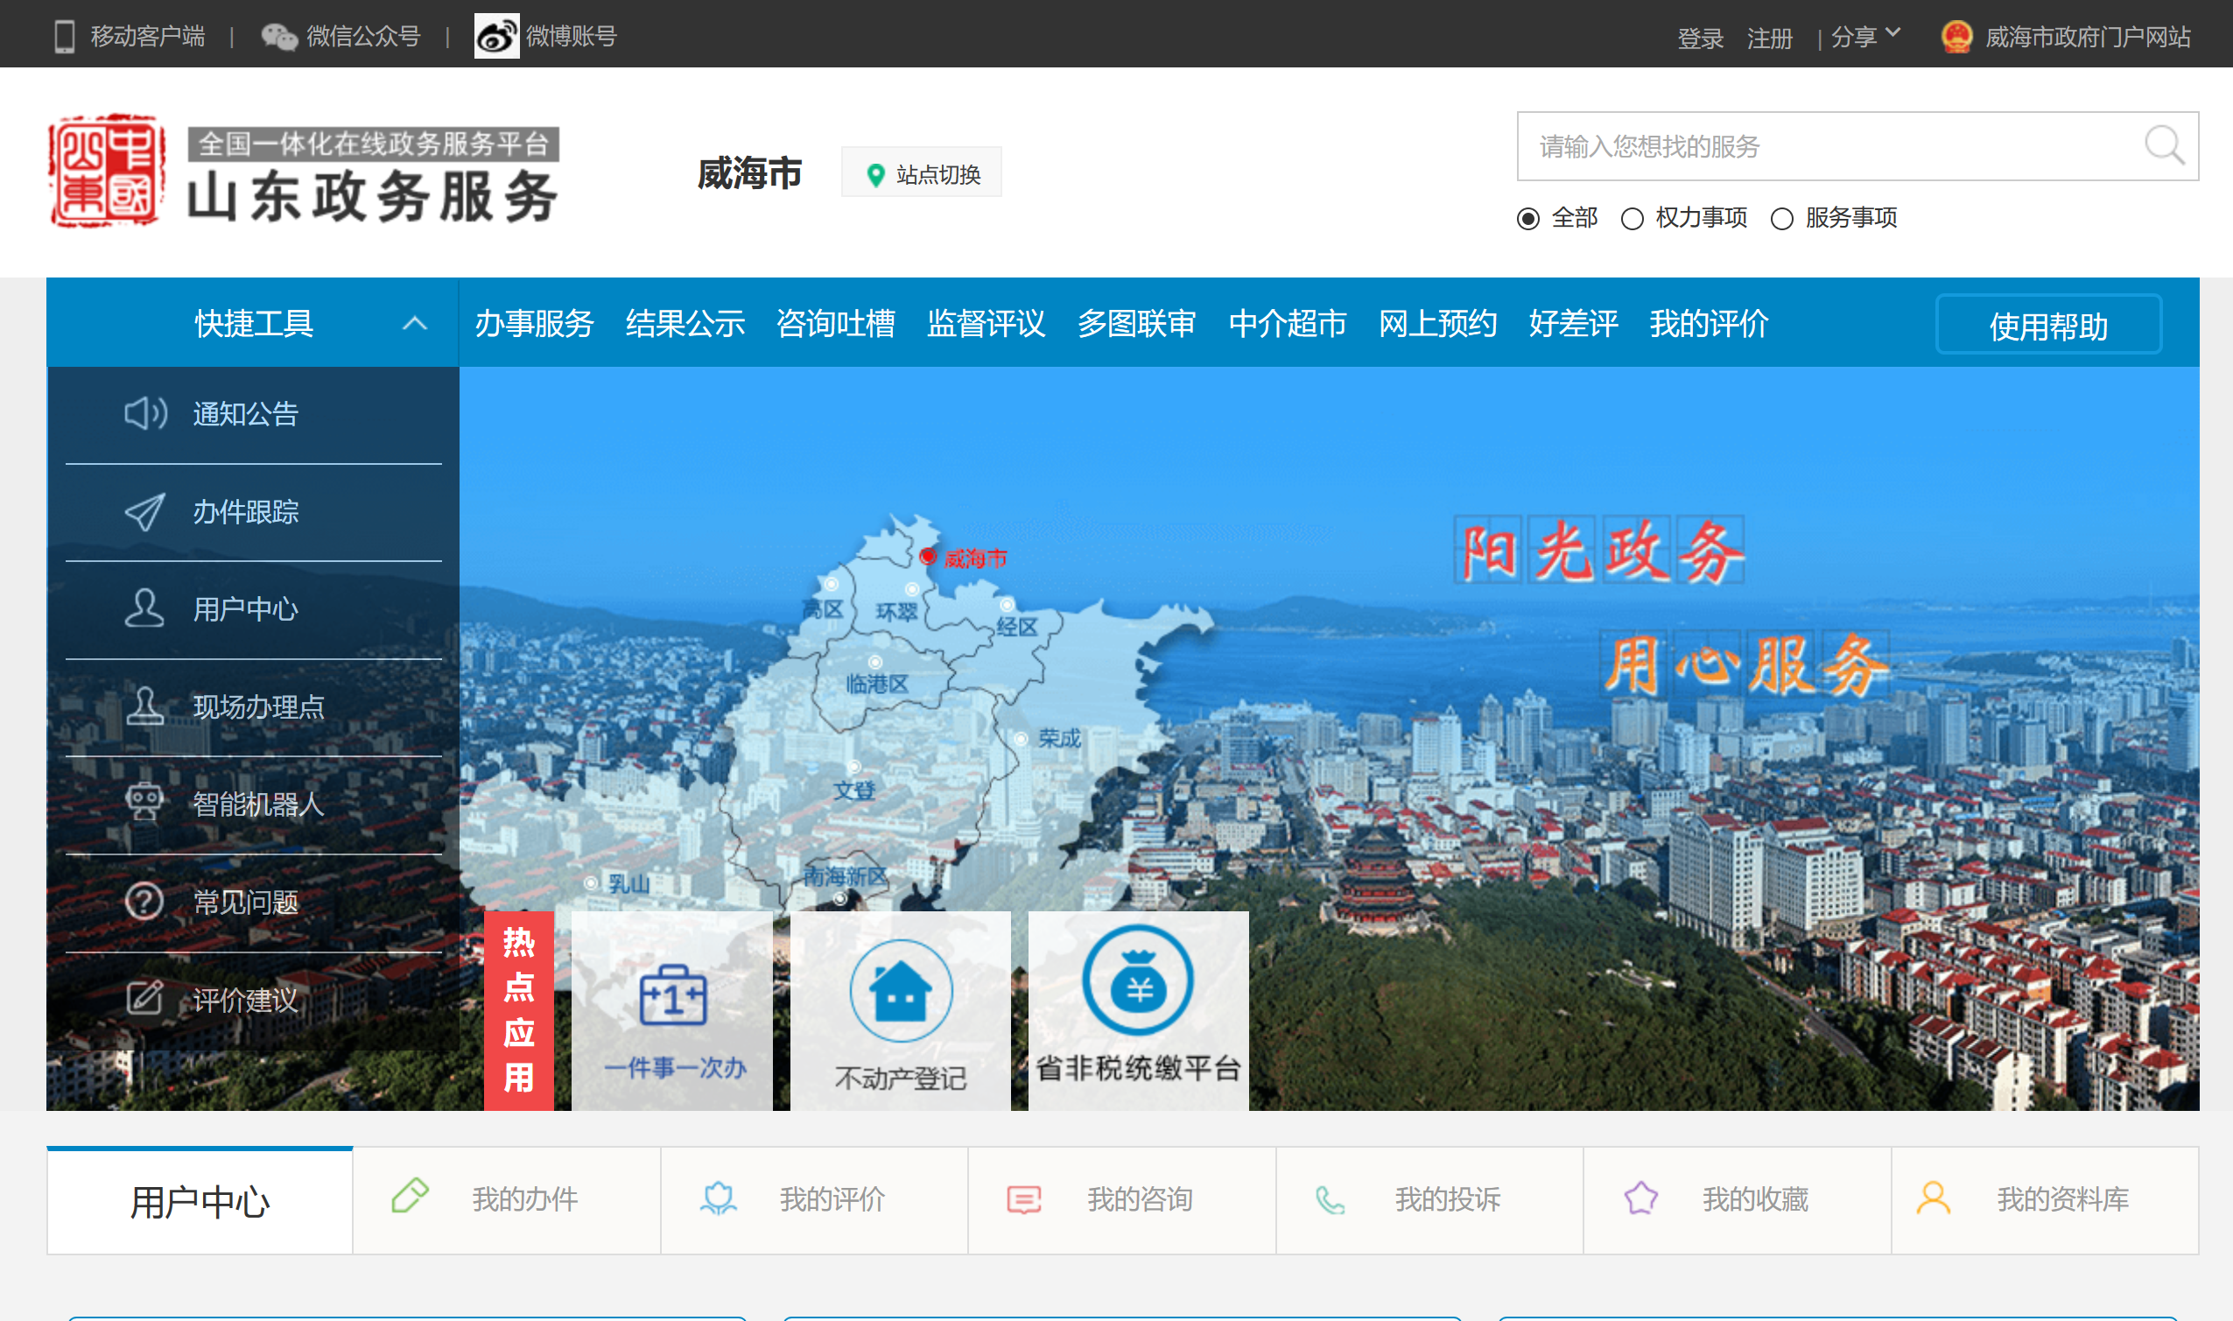Click the mobile client phone icon

[64, 37]
